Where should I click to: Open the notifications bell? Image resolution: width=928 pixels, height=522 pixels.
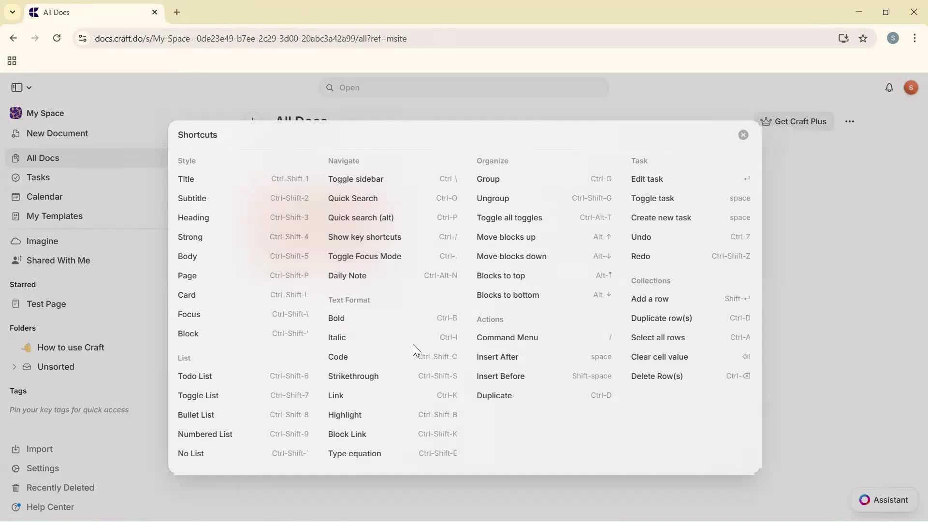coord(890,87)
